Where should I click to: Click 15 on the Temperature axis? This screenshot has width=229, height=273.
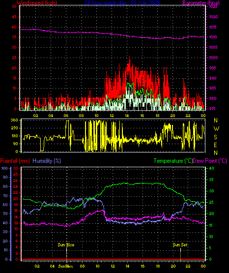tap(211, 225)
